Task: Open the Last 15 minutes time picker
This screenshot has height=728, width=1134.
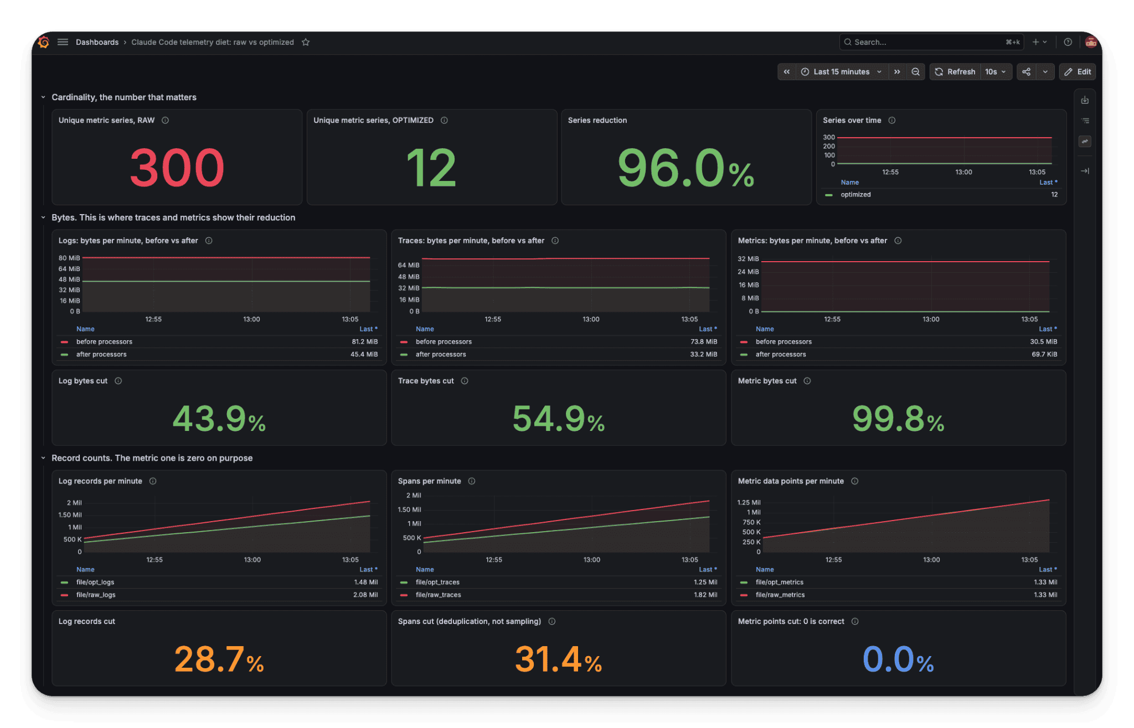Action: click(x=841, y=72)
